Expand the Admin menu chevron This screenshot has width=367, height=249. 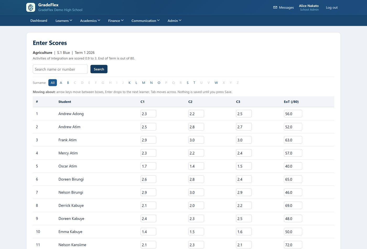click(x=180, y=20)
